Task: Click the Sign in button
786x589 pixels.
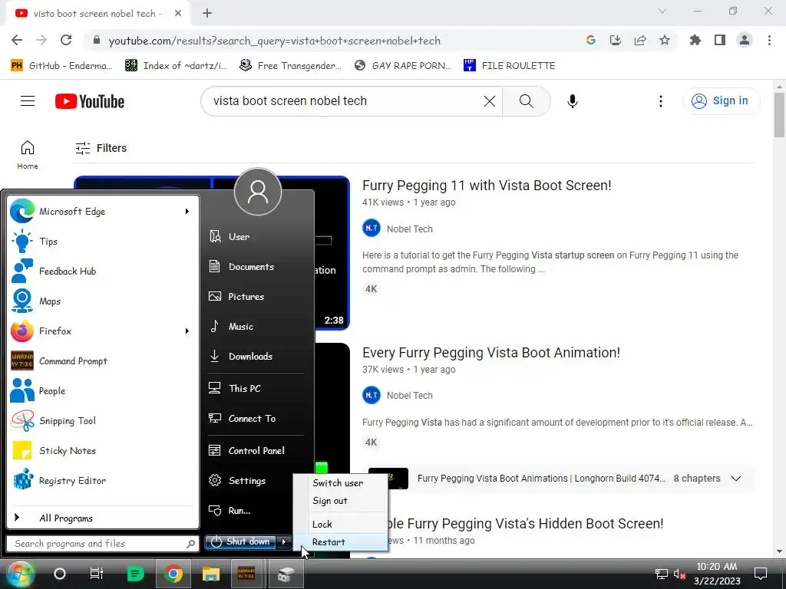Action: click(722, 100)
